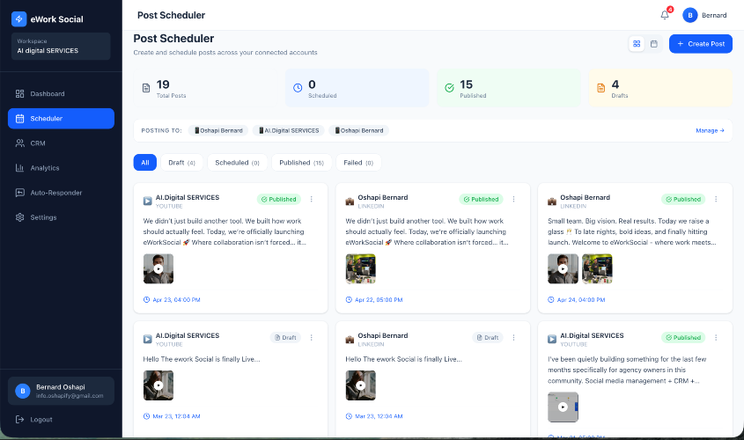This screenshot has width=744, height=440.
Task: Click LinkedIn icon on the LinkedIn draft post
Action: (x=350, y=340)
